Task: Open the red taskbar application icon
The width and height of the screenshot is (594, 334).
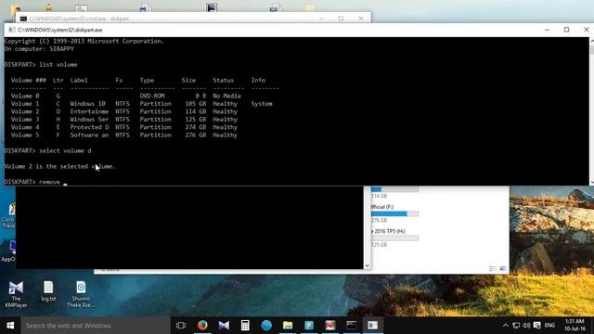Action: (330, 326)
